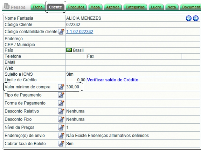The image size is (201, 150).
Task: Click the Pessoa module icon
Action: [x=7, y=6]
